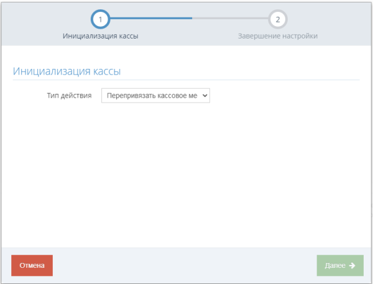Click the chevron arrow of the action type select
Viewport: 373px width, 284px height.
tap(205, 96)
